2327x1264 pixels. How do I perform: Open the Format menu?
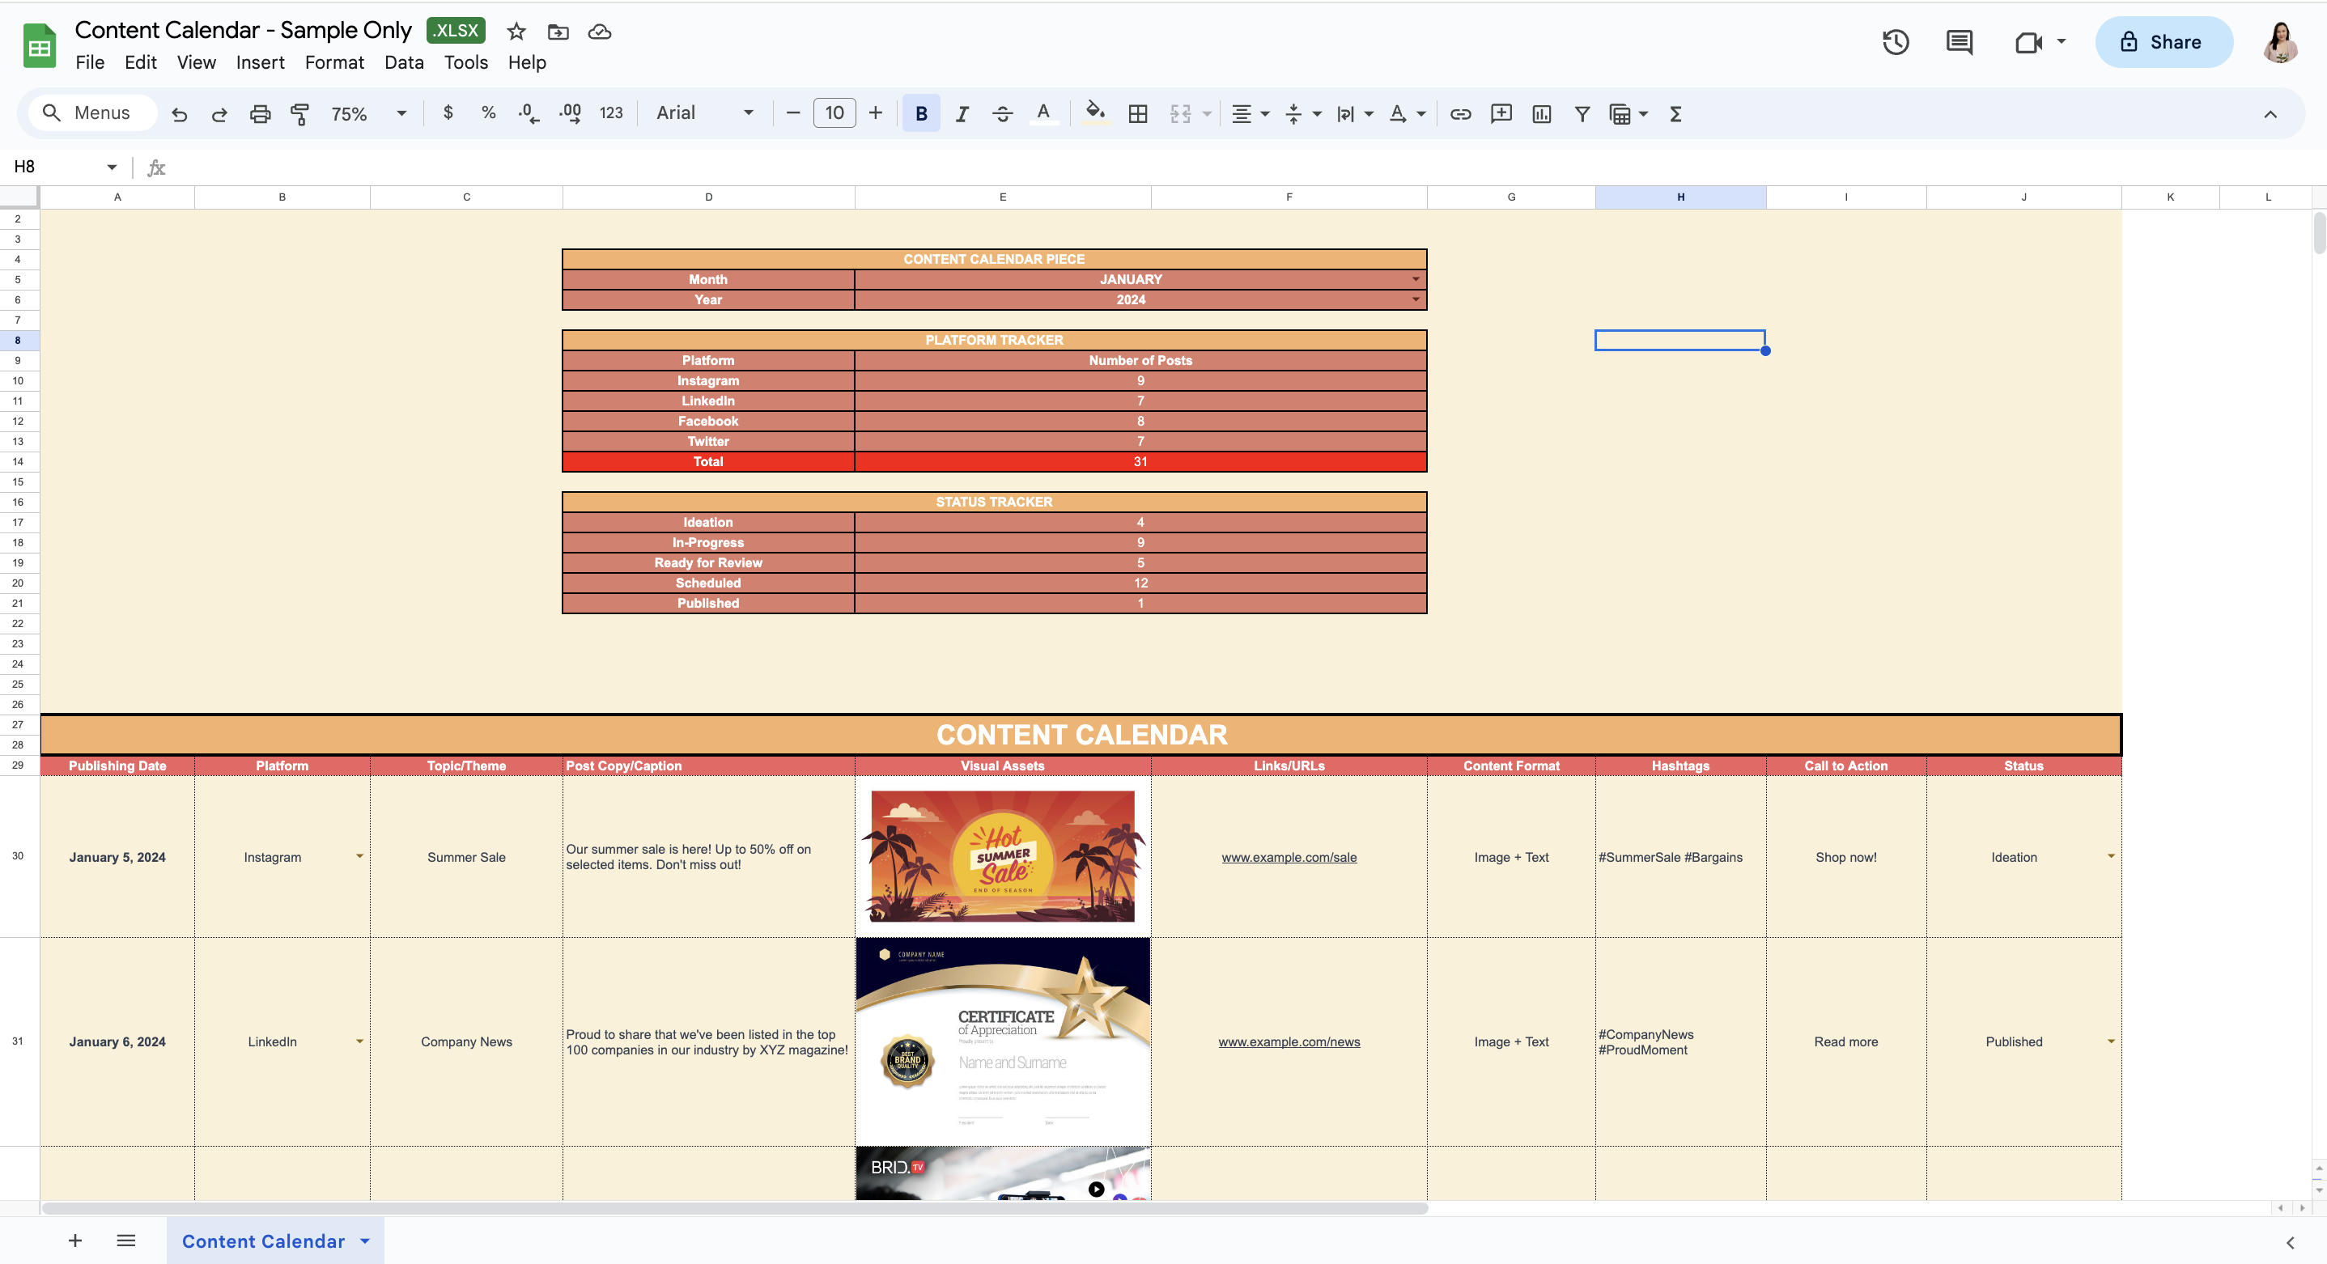click(x=334, y=62)
